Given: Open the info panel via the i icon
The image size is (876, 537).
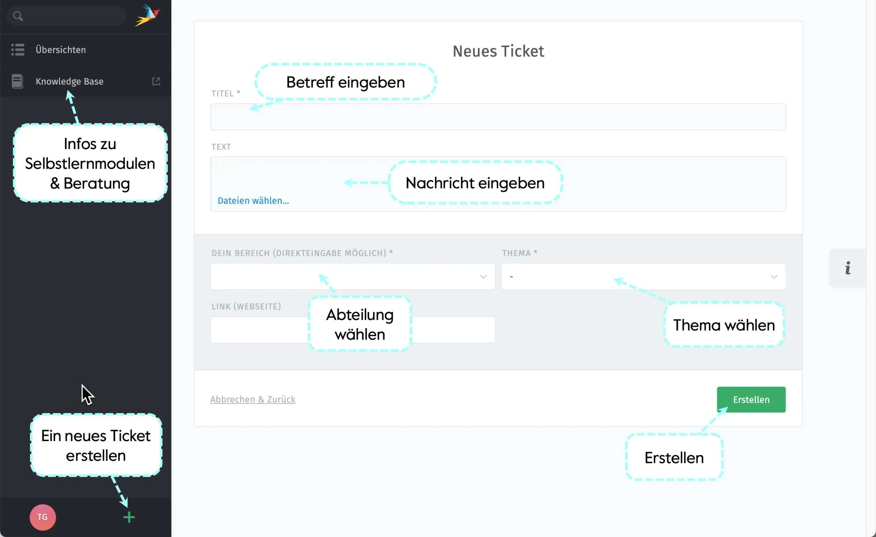Looking at the screenshot, I should 848,268.
